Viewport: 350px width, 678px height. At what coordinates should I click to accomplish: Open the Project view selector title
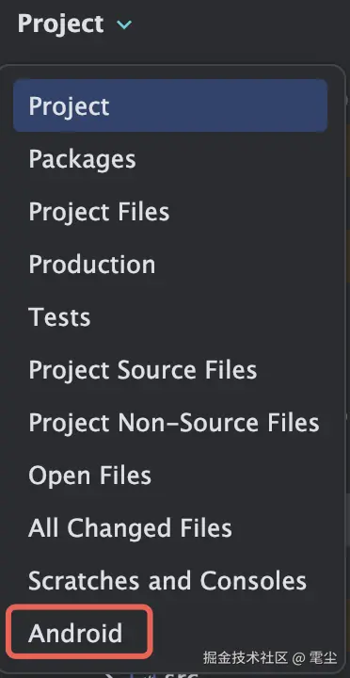[x=60, y=24]
